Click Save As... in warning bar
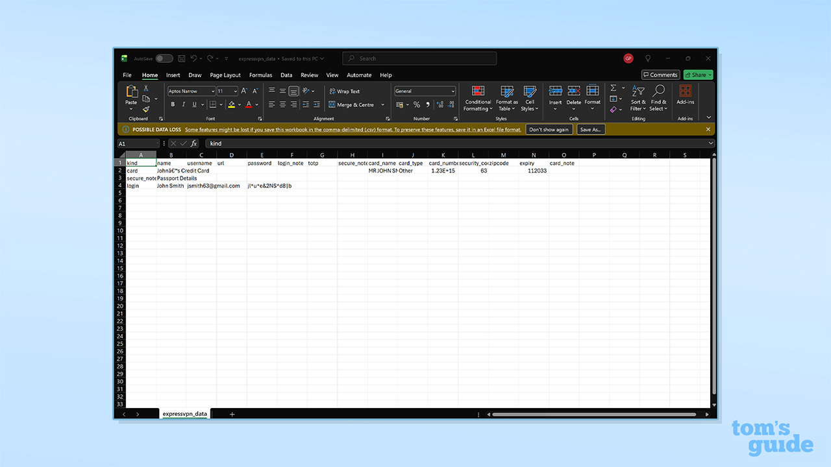The image size is (831, 467). click(591, 130)
